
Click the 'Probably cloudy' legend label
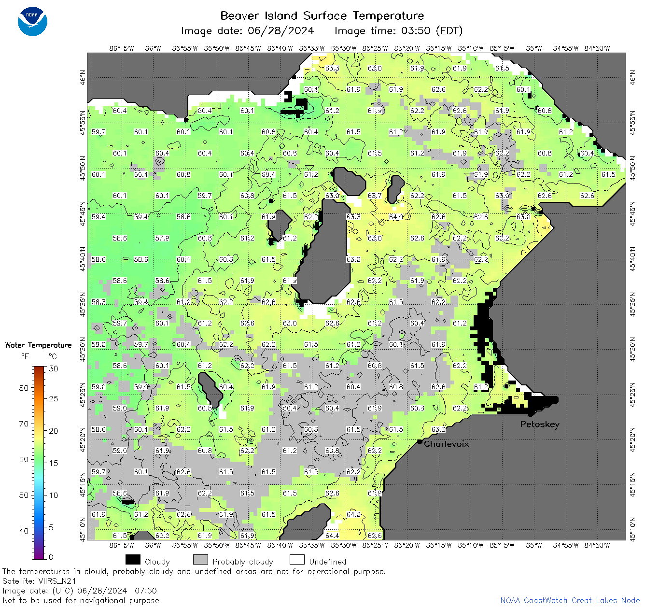point(243,562)
